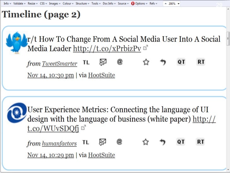This screenshot has width=230, height=173.
Task: Open the Structure toolbar menu
Action: pos(82,3)
